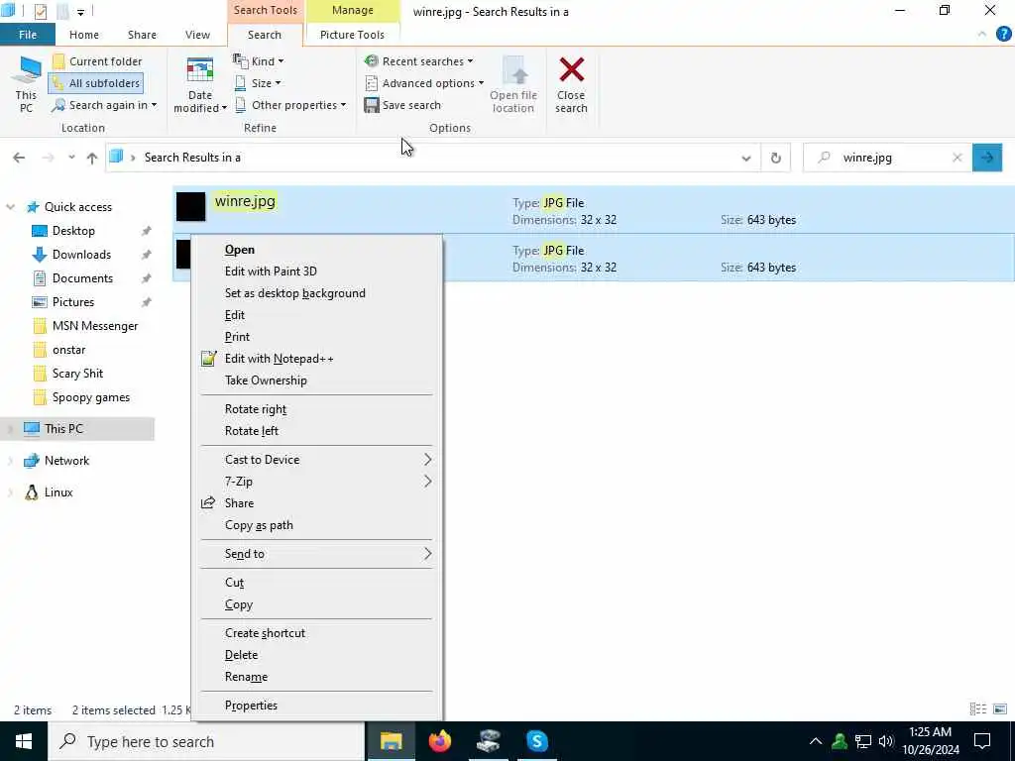Expand address bar history dropdown

click(745, 158)
